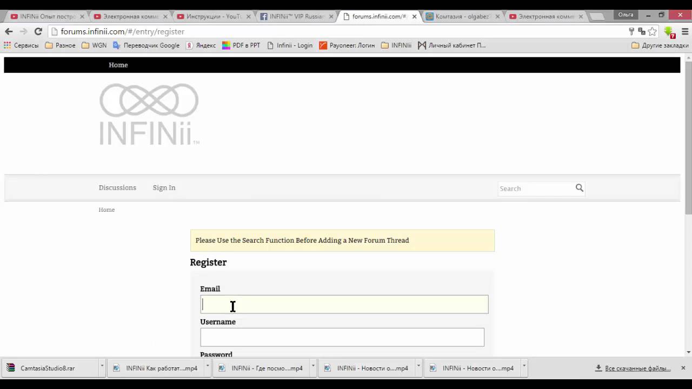
Task: Open the Chrome hamburger menu
Action: point(684,31)
